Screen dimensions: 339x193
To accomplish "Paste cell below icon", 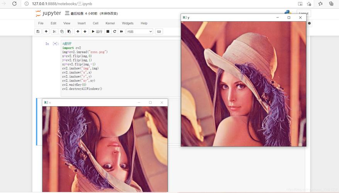I will 69,32.
